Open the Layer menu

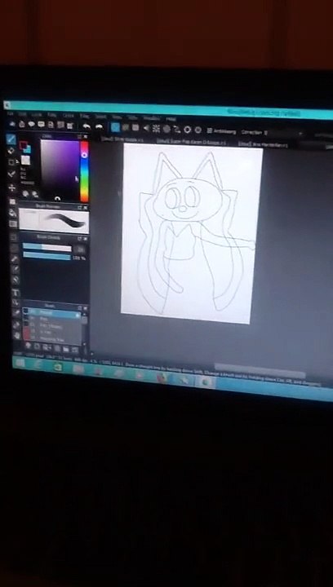(37, 114)
